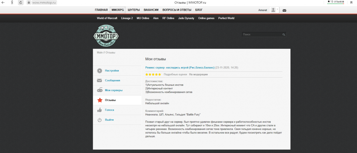Open the mail envelope icon in header
Screen dimensions: 357x153
[284, 10]
